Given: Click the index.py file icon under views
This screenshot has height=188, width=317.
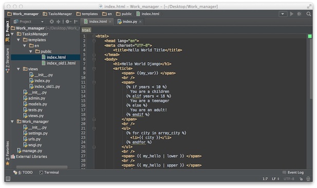Looking at the screenshot, I should click(31, 81).
